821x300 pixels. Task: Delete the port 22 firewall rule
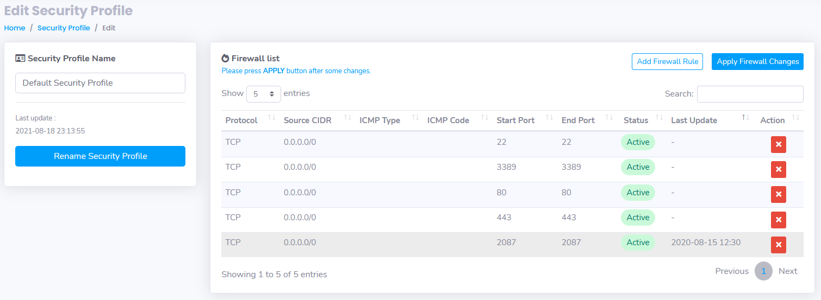point(778,144)
